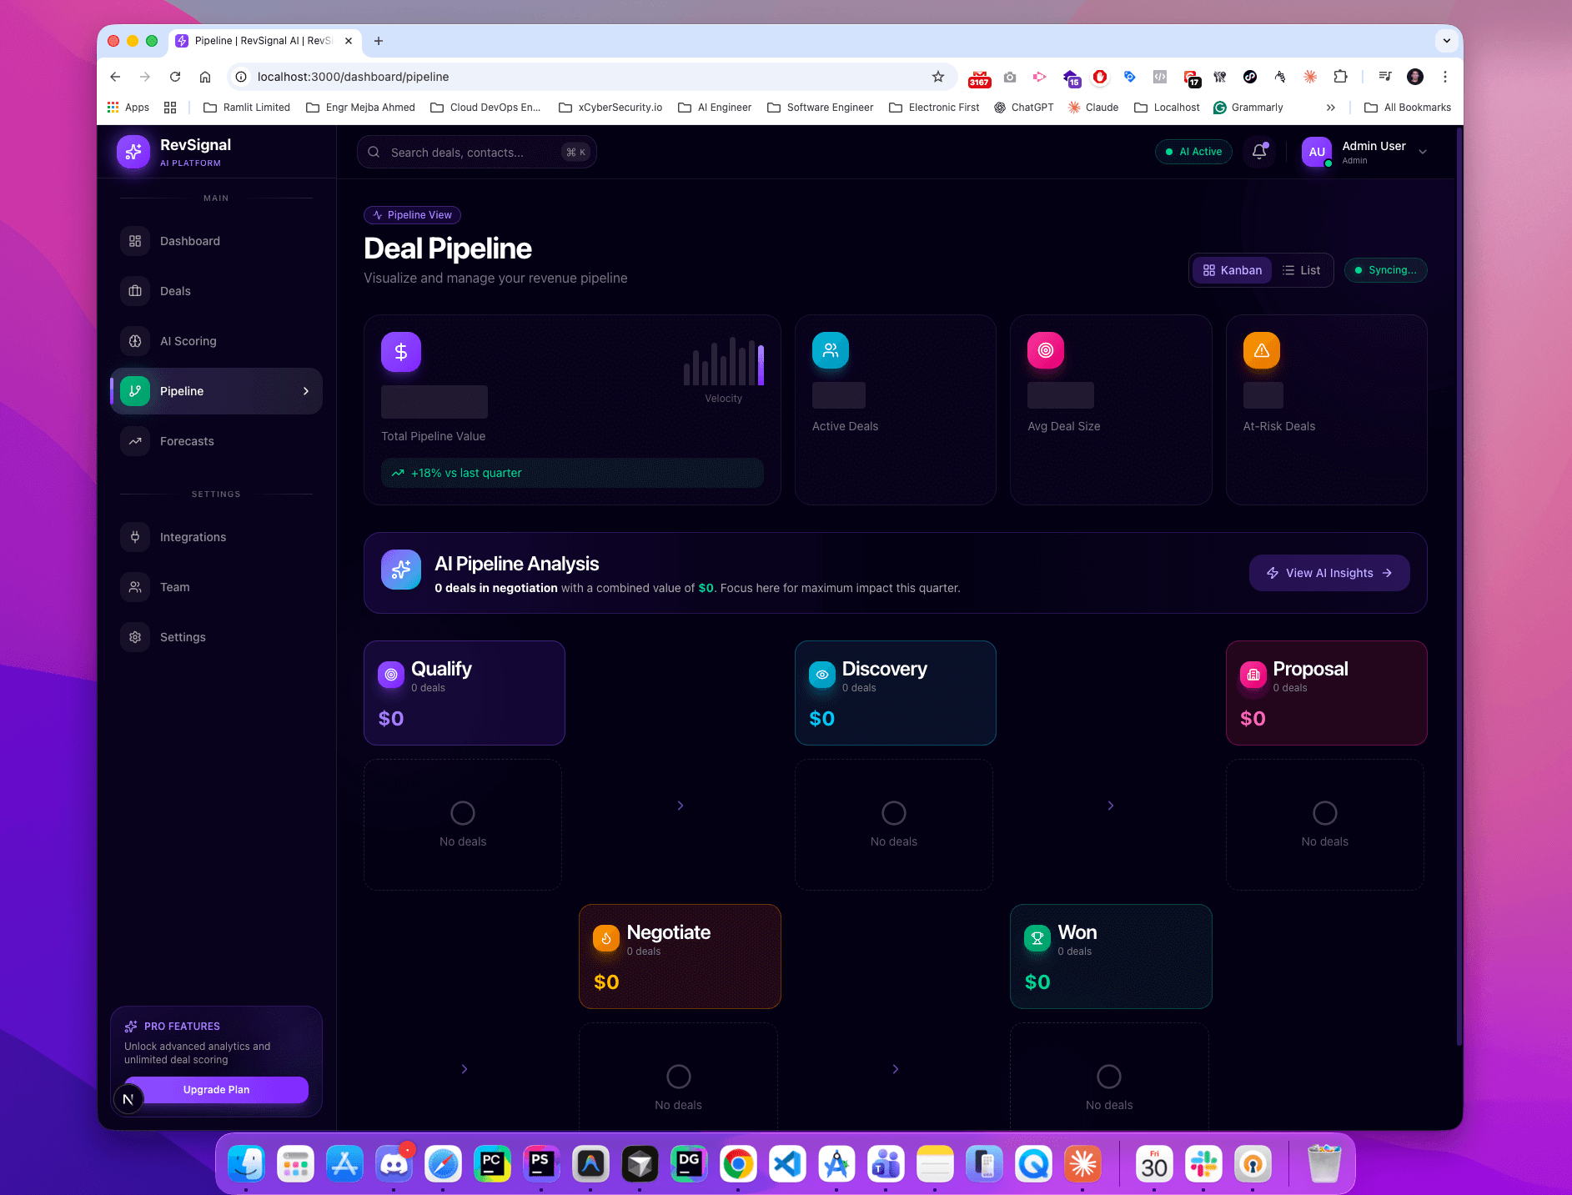The width and height of the screenshot is (1572, 1195).
Task: Click the notification bell icon
Action: pyautogui.click(x=1259, y=151)
